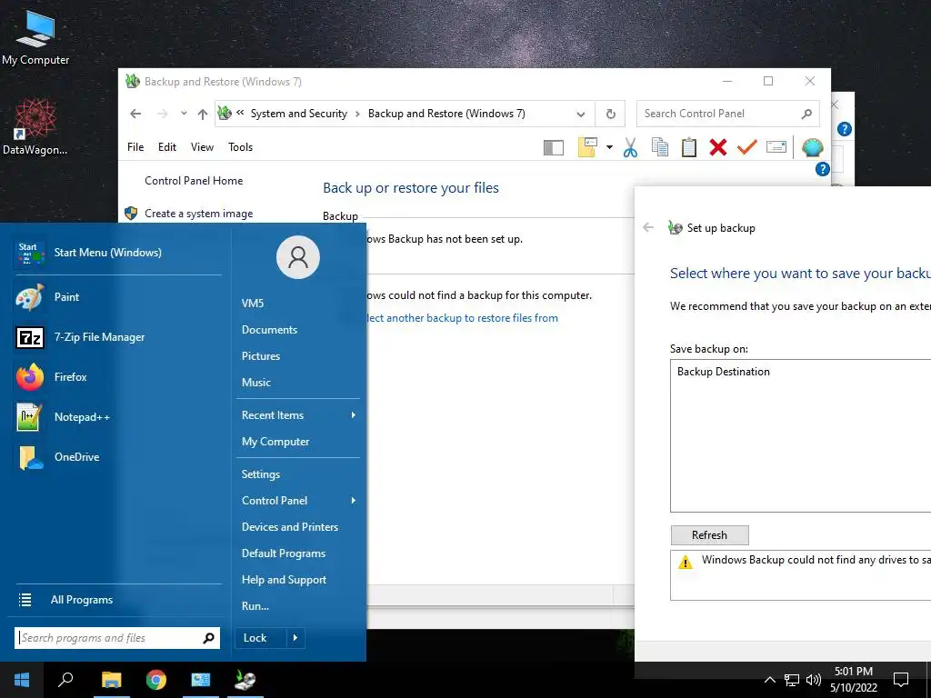The image size is (931, 698).
Task: Open taskbar search magnifier
Action: point(65,680)
